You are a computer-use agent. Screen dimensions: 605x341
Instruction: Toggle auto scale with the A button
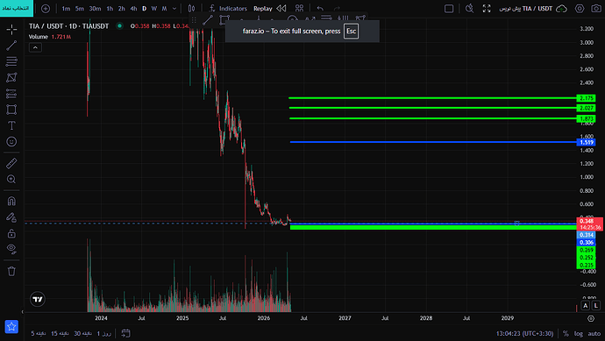[x=586, y=306]
